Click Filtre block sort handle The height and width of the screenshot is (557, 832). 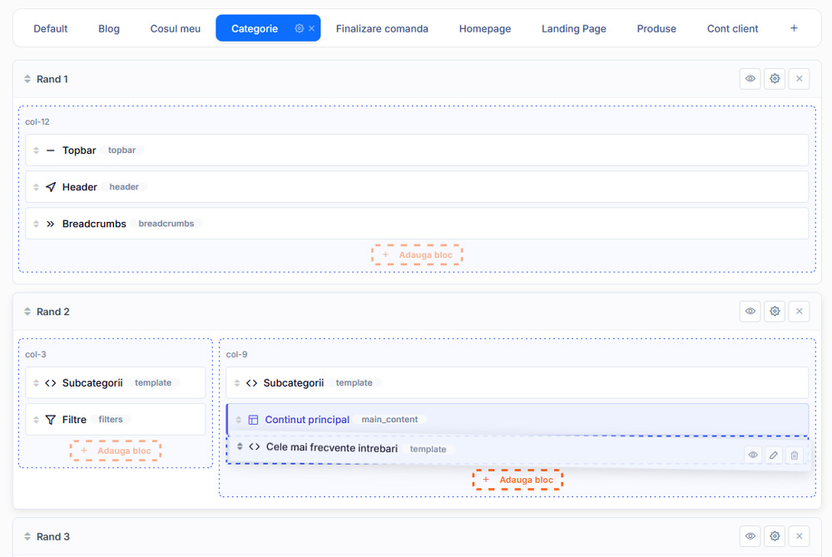(x=36, y=420)
